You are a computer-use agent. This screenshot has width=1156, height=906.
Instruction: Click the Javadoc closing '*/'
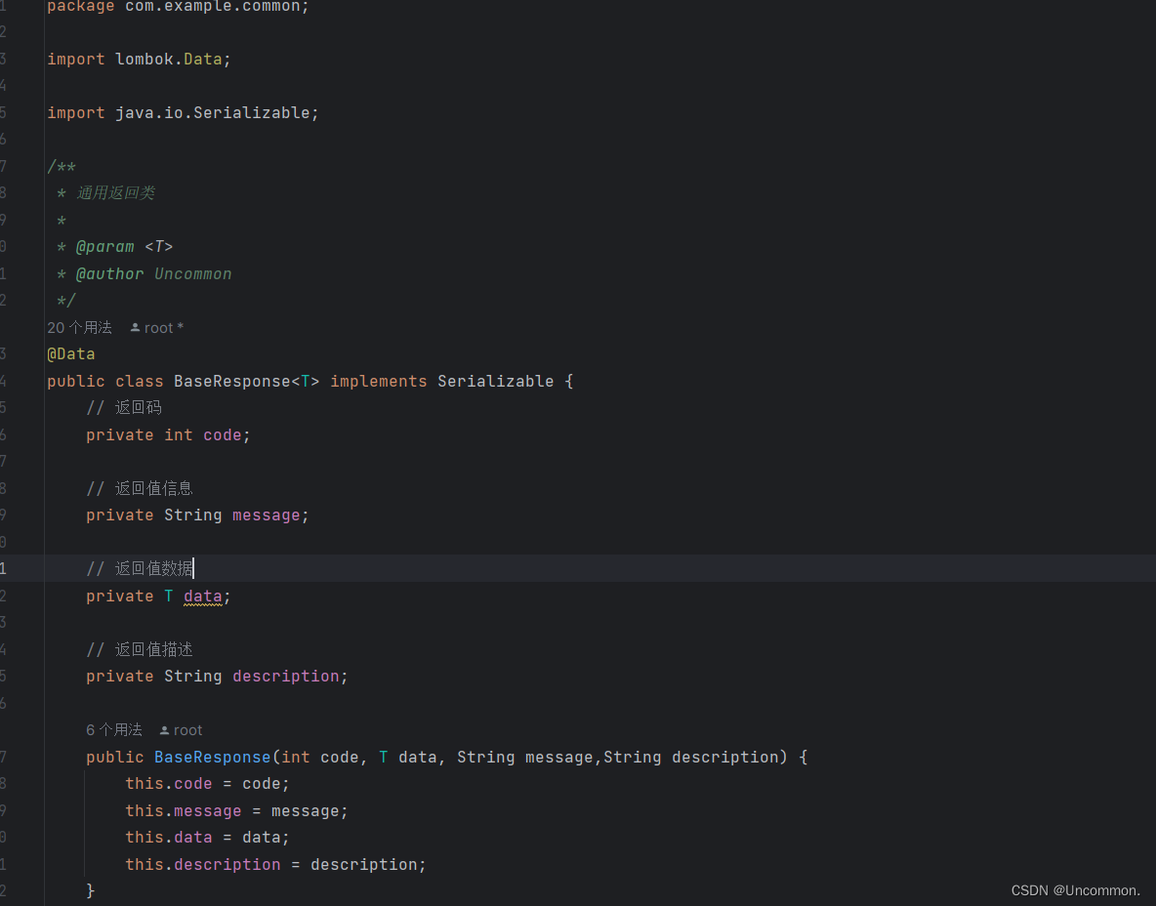coord(66,300)
